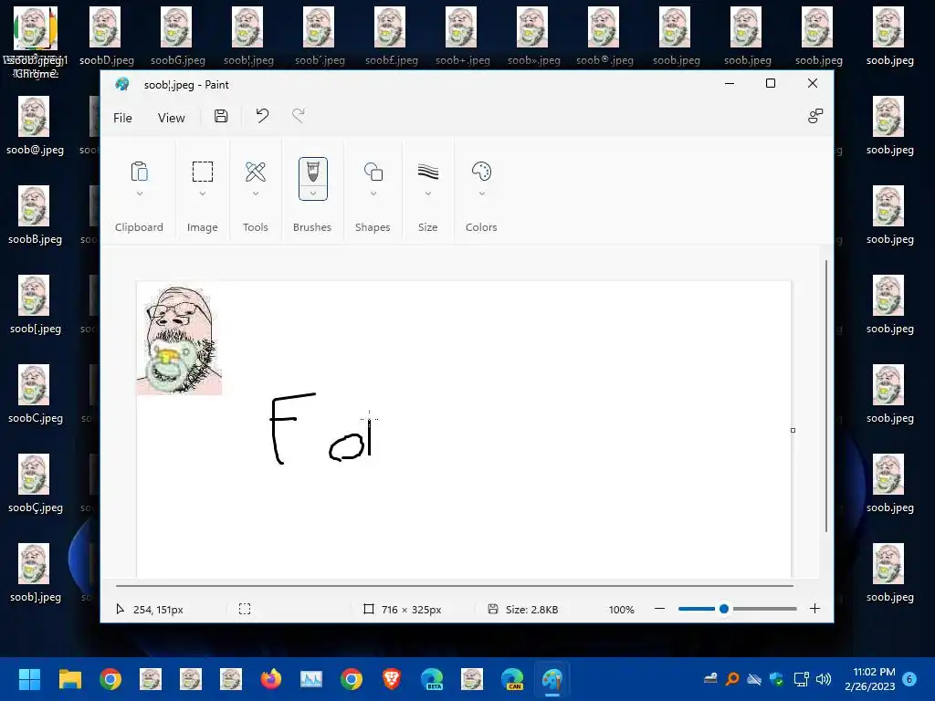The image size is (935, 701).
Task: Open the File menu in Paint
Action: (123, 118)
